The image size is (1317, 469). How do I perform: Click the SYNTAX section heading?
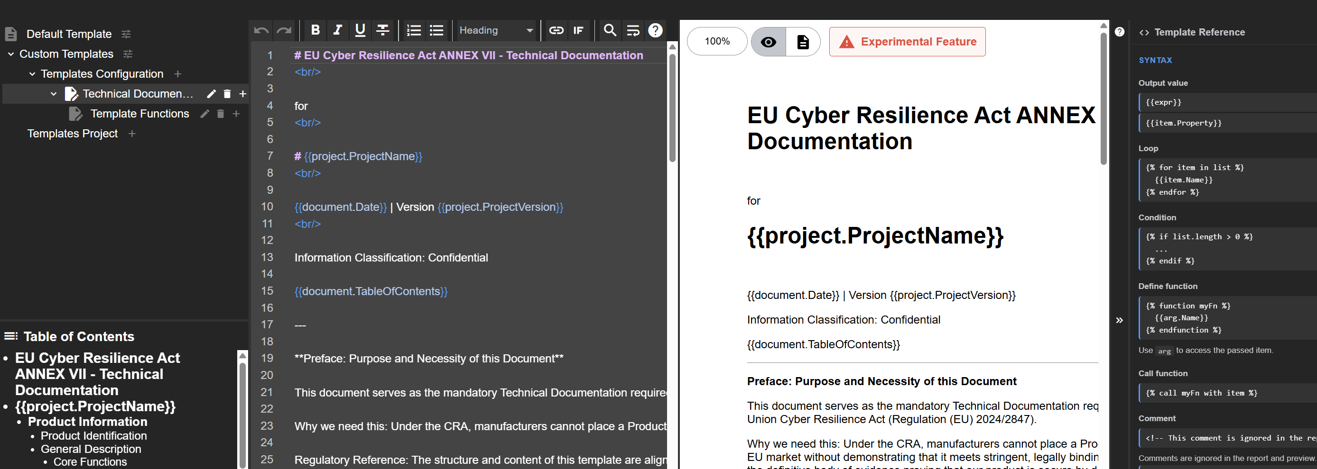(x=1155, y=60)
